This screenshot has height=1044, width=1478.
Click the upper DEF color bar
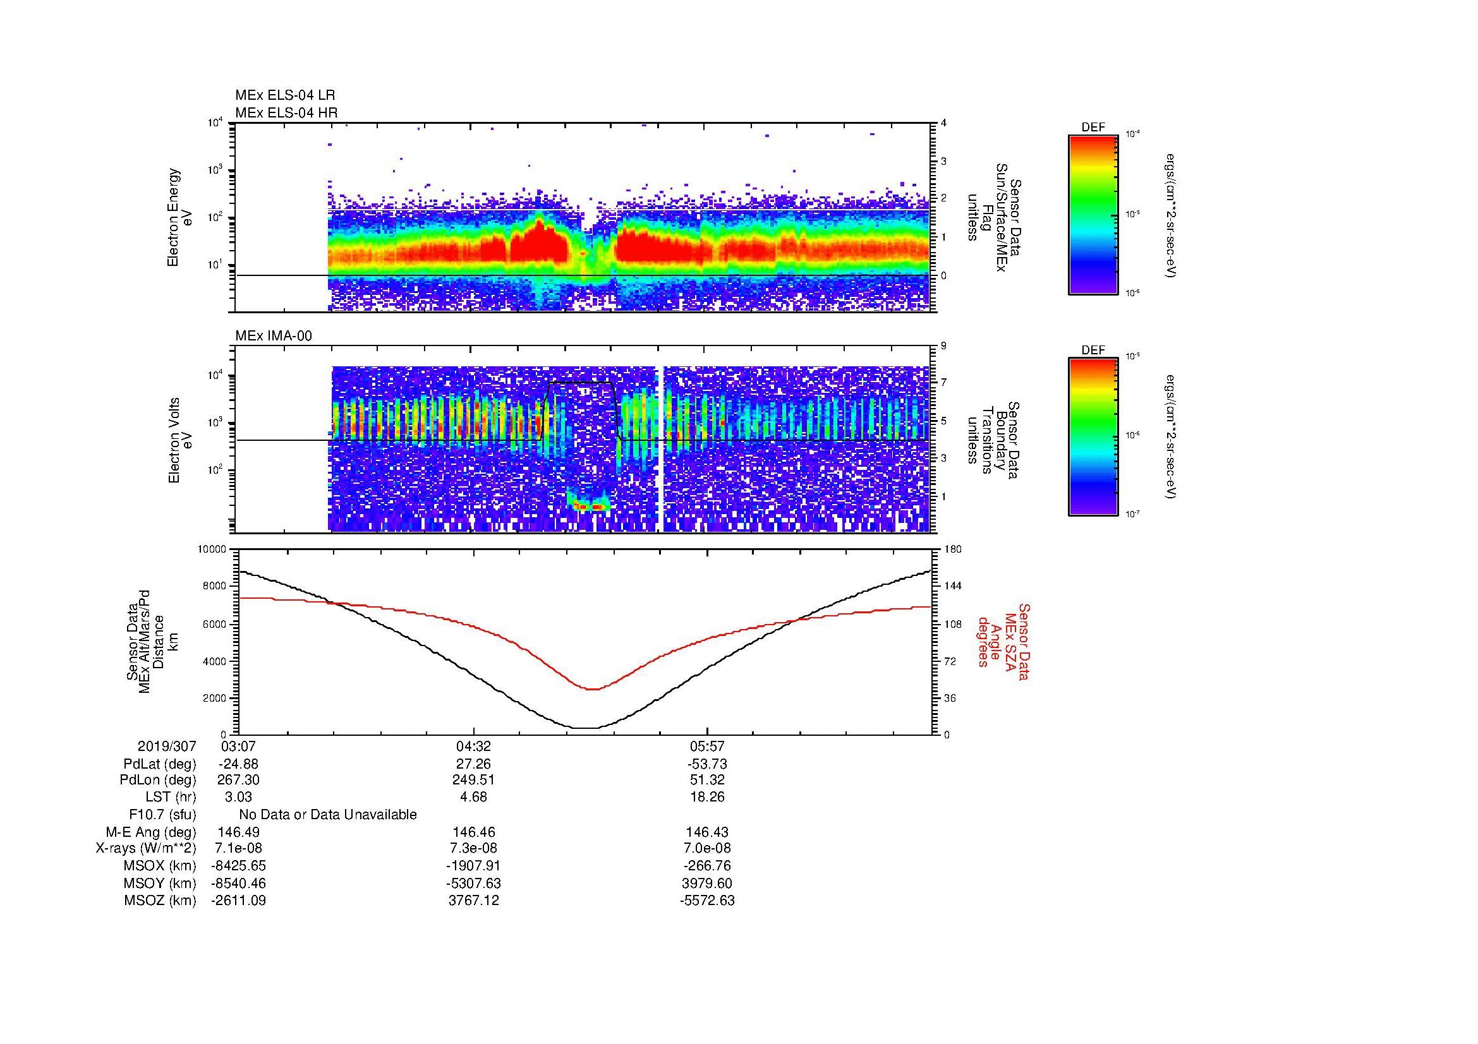pos(1093,214)
